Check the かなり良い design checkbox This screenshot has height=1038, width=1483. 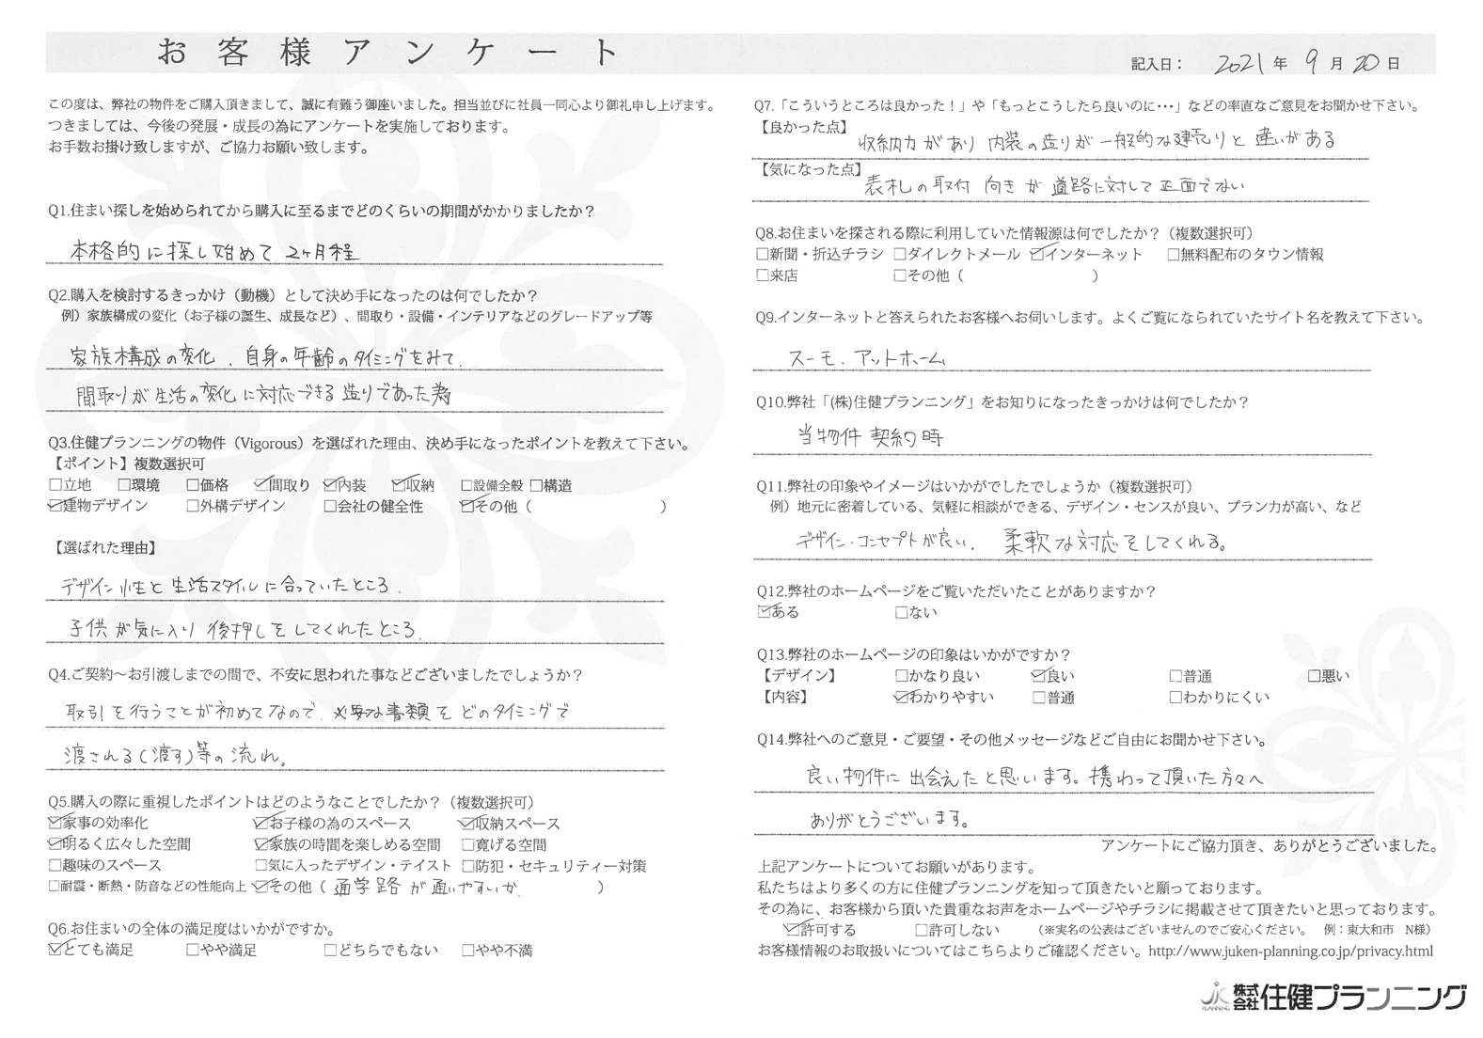(900, 676)
